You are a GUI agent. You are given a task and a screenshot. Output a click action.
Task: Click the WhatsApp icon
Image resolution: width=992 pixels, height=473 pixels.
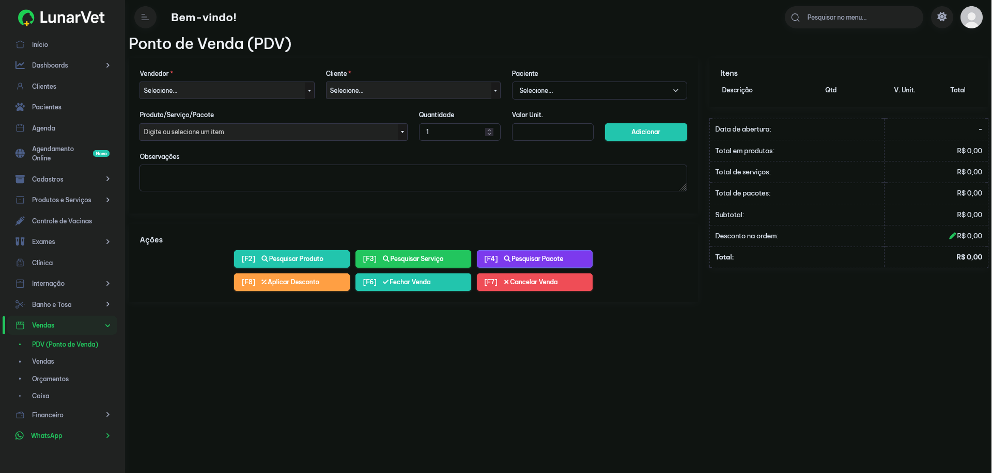point(20,435)
